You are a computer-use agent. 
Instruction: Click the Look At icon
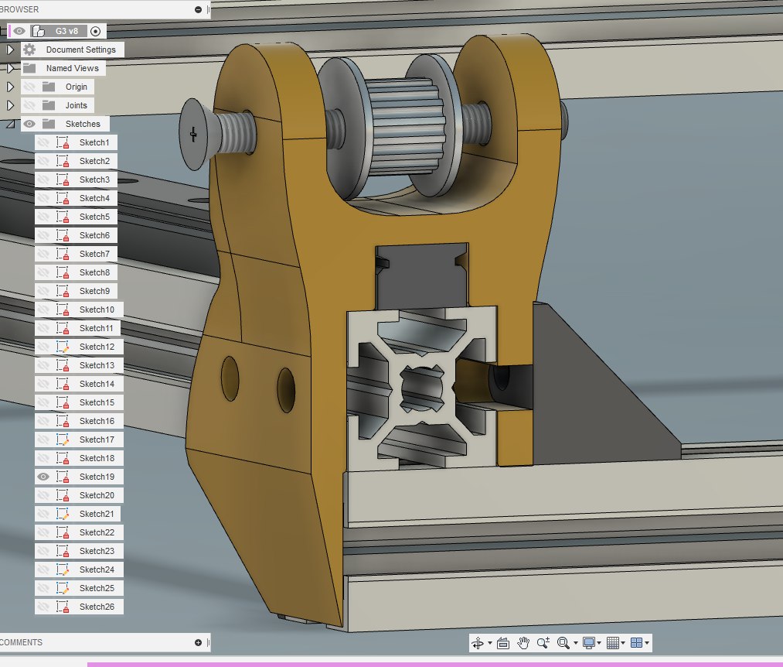point(503,643)
